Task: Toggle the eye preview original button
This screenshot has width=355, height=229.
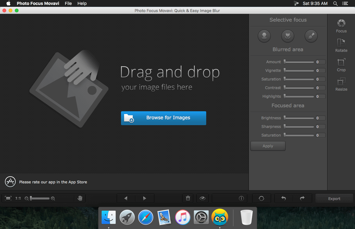Action: pyautogui.click(x=203, y=198)
